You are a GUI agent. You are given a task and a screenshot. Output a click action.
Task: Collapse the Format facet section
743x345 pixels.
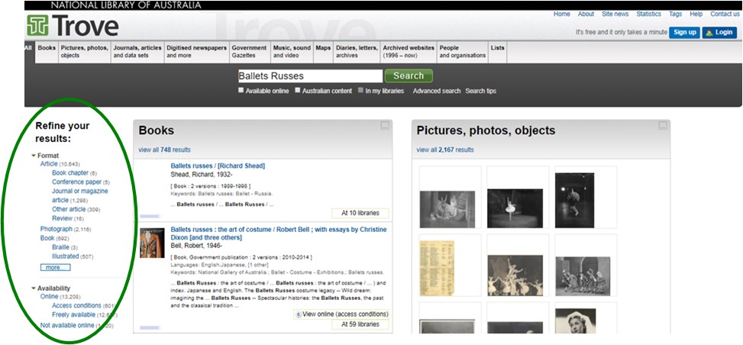[x=34, y=156]
